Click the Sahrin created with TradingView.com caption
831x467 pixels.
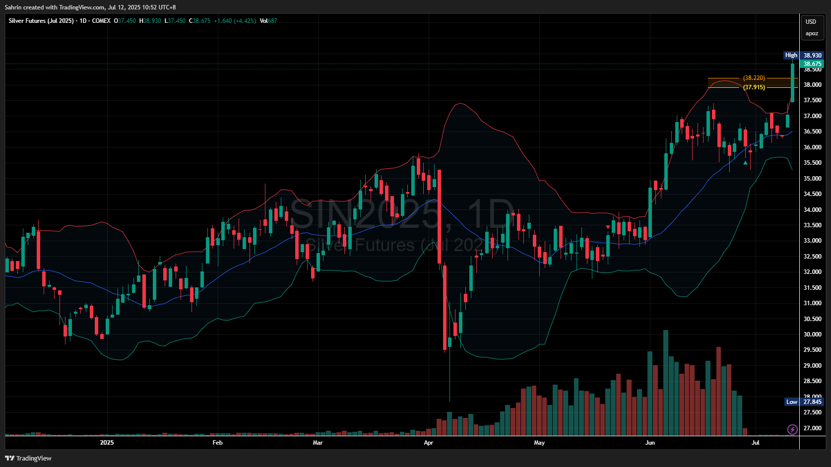[90, 7]
